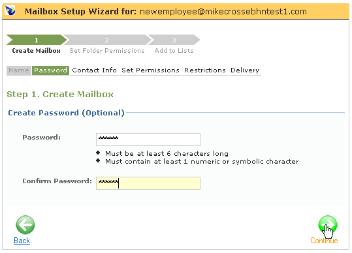Click the Create Mailbox step label

point(36,51)
